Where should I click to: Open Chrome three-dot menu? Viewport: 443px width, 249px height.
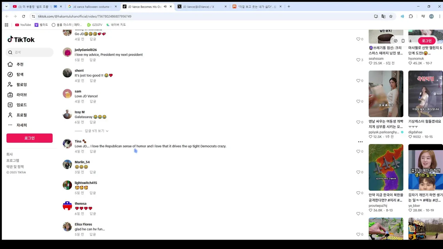point(440,16)
